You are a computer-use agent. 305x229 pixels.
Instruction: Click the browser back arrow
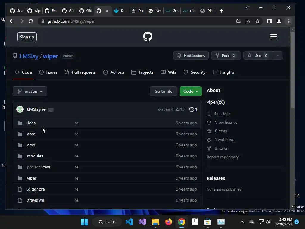12,21
